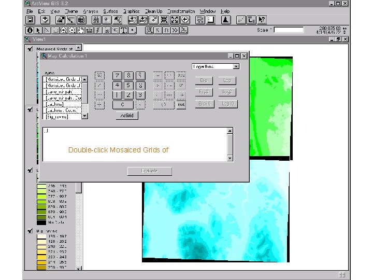This screenshot has height=280, width=373.
Task: Click the number 7 keypad button
Action: 117,76
